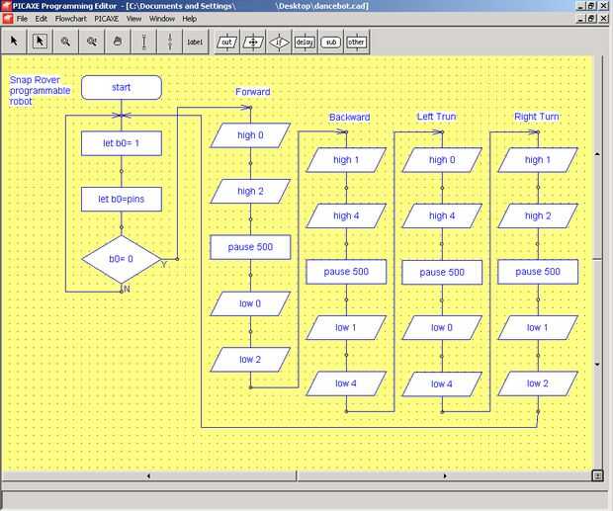
Task: Click the horizontal scrollbar right arrow
Action: pos(445,475)
